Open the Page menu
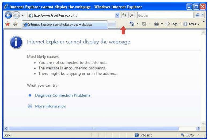Image resolution: width=208 pixels, height=140 pixels. (173, 24)
